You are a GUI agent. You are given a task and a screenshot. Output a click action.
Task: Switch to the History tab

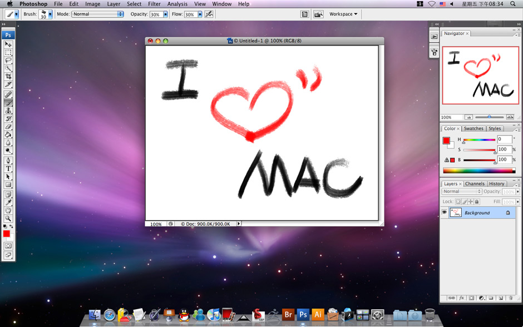pos(496,184)
